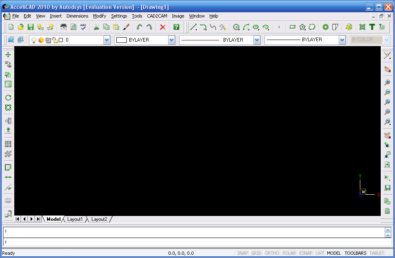Viewport: 395px width, 258px height.
Task: Open Print Preview icon
Action: click(x=73, y=27)
